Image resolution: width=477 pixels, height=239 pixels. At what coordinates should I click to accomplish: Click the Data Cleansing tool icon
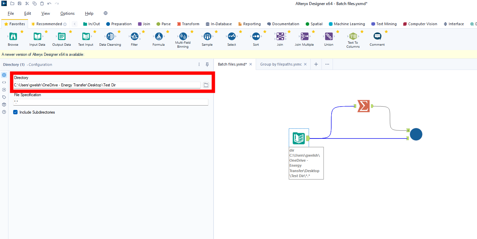pos(110,36)
